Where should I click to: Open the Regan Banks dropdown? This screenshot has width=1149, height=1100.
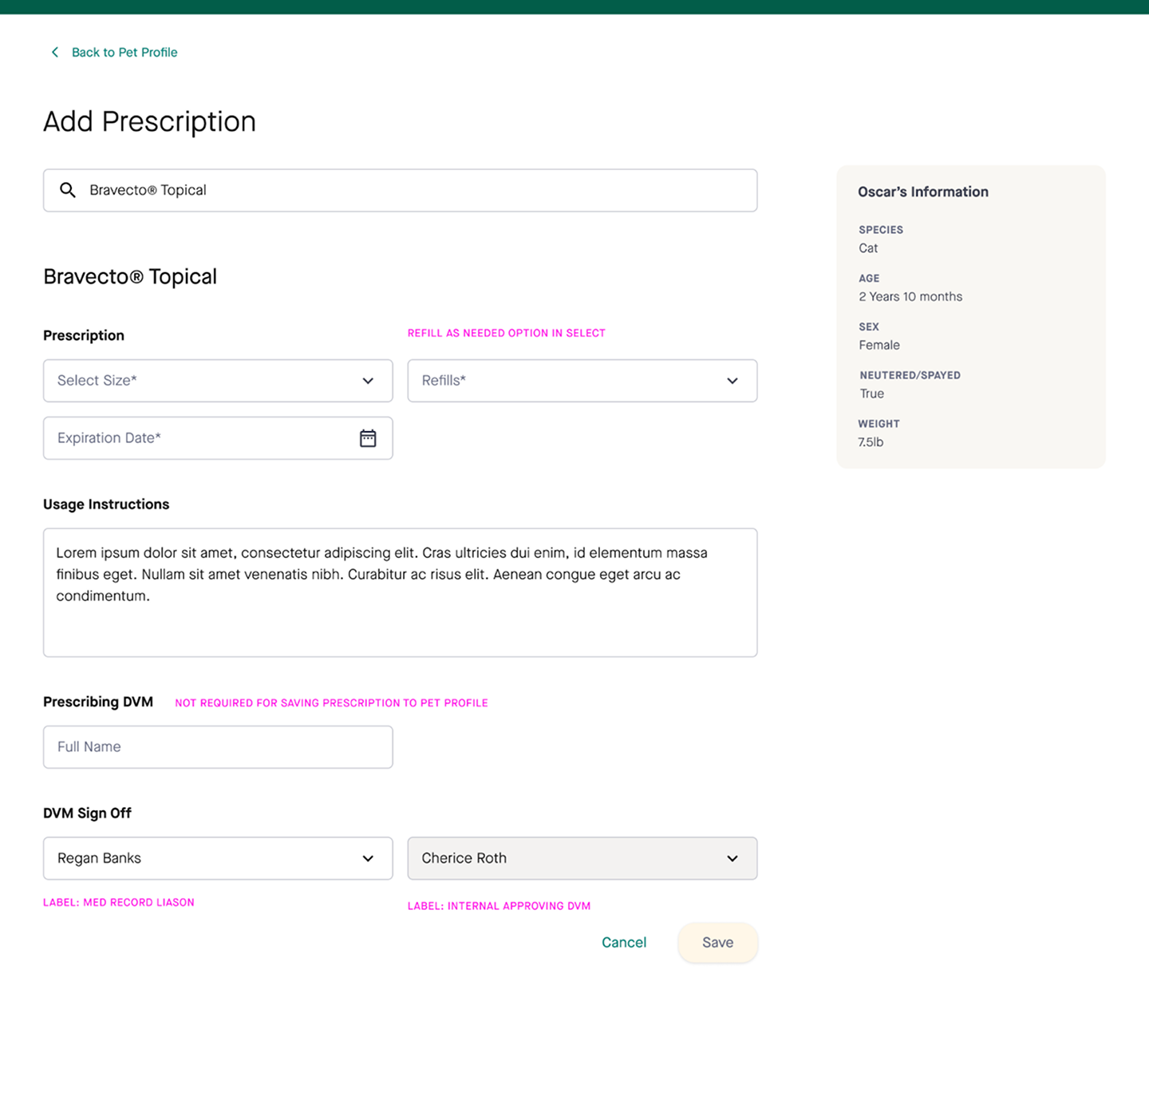click(218, 858)
